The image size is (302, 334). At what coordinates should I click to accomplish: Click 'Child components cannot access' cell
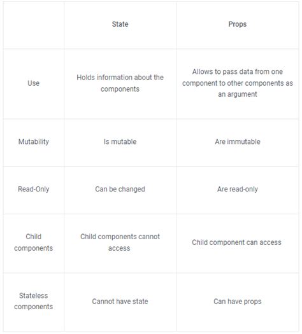(120, 242)
